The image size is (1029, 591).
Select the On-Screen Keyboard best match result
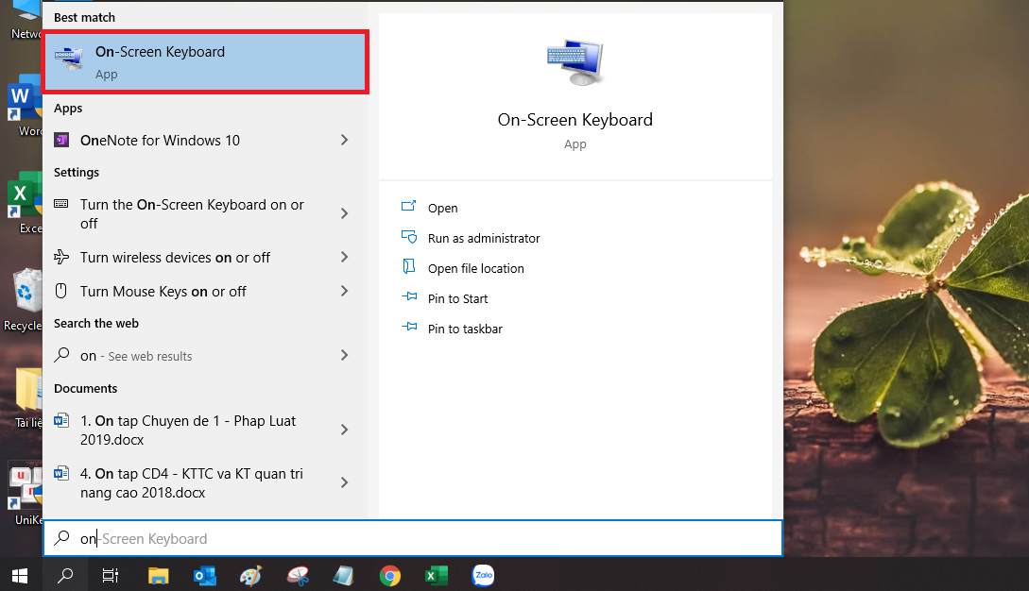[205, 61]
